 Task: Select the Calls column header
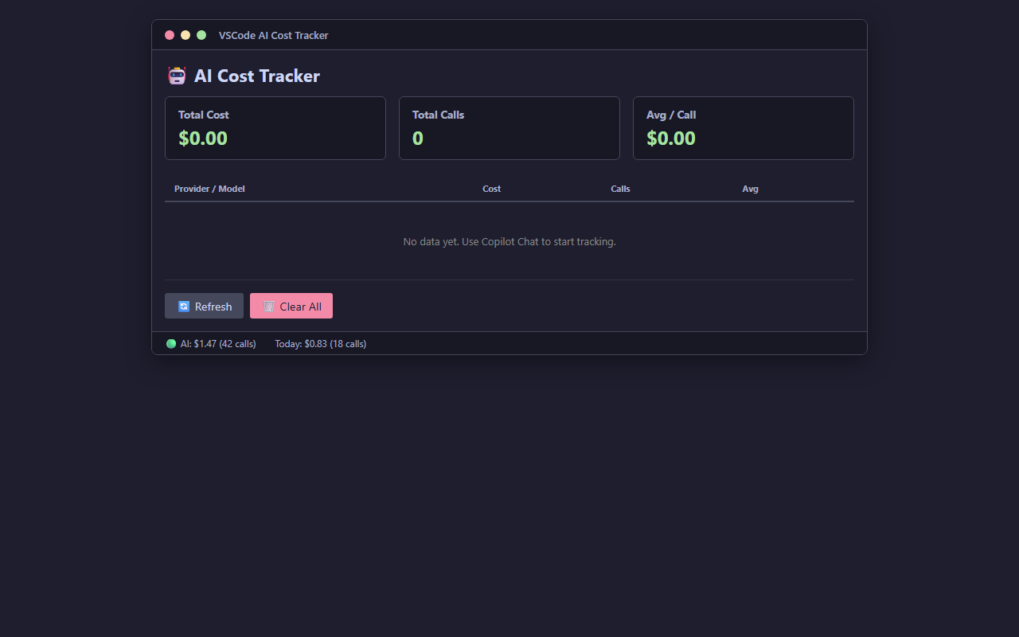coord(620,189)
